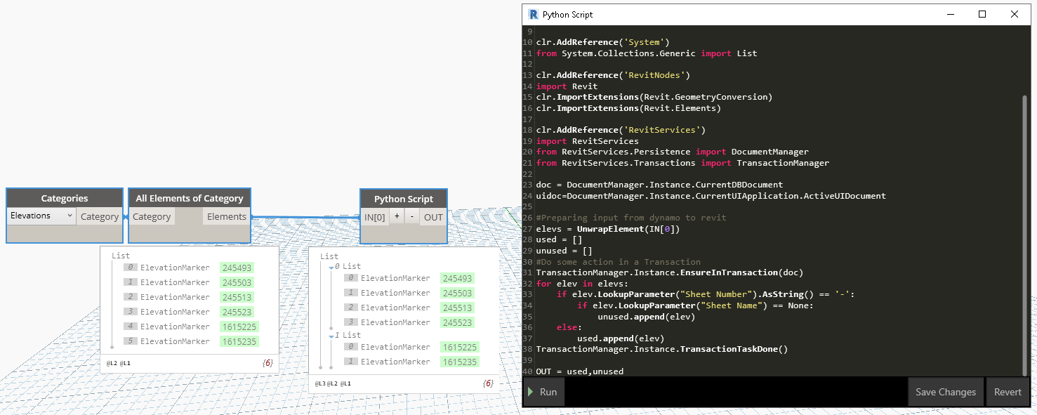Click element ID 245513 in left preview
The height and width of the screenshot is (415, 1037).
pyautogui.click(x=237, y=297)
